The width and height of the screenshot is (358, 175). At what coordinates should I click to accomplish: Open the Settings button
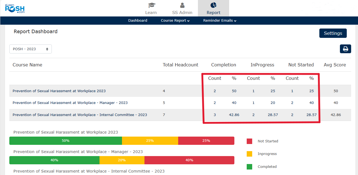pyautogui.click(x=333, y=33)
